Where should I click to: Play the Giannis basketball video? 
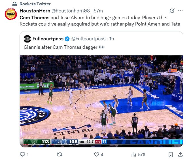(101, 101)
